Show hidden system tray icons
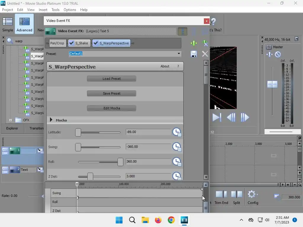This screenshot has width=303, height=227. [241, 220]
